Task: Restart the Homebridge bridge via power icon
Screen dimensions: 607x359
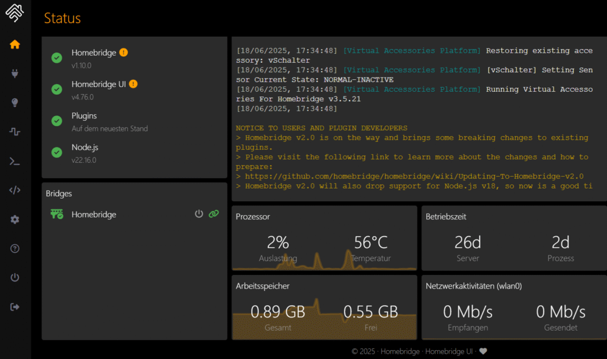Action: [x=199, y=213]
